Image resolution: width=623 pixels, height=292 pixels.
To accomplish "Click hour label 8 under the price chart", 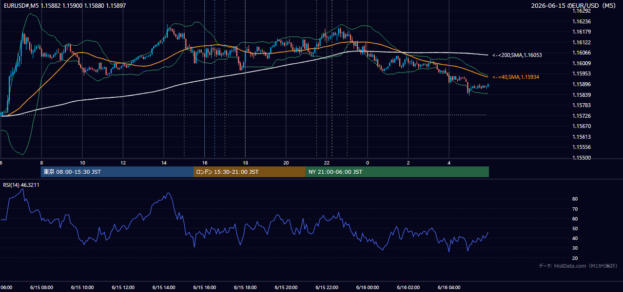I will click(x=41, y=163).
